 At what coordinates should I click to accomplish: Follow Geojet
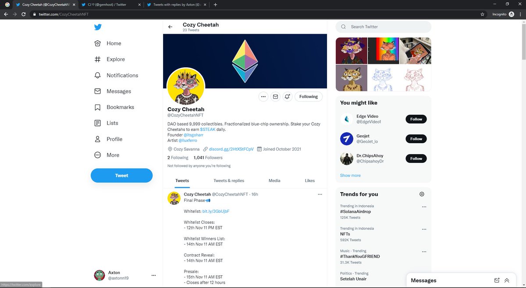click(x=416, y=139)
